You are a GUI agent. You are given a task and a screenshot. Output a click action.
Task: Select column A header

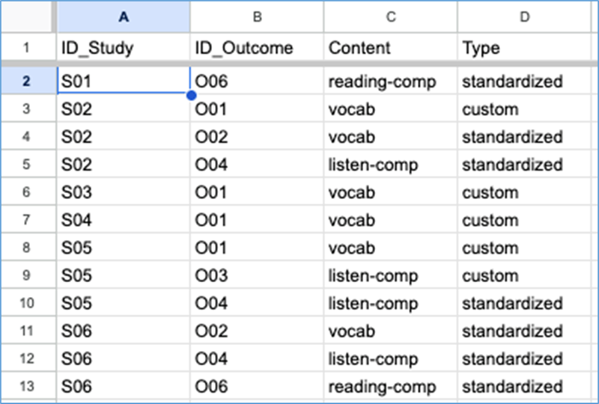pos(124,16)
